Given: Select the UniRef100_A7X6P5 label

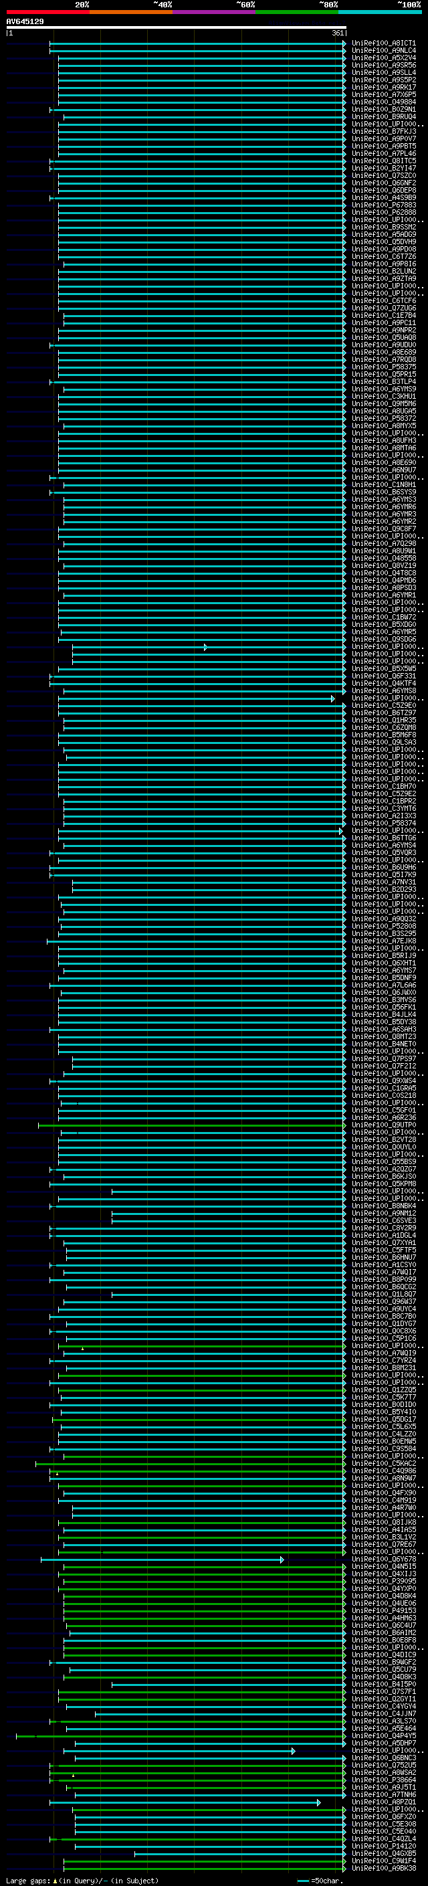Looking at the screenshot, I should click(x=384, y=94).
